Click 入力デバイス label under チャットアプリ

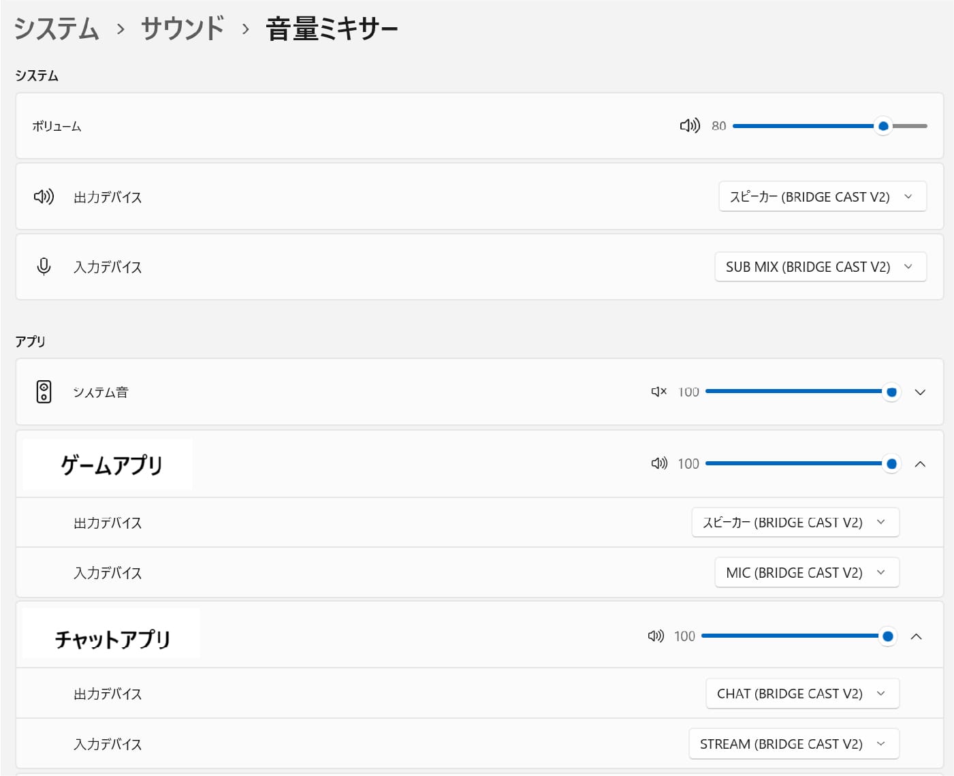point(108,745)
